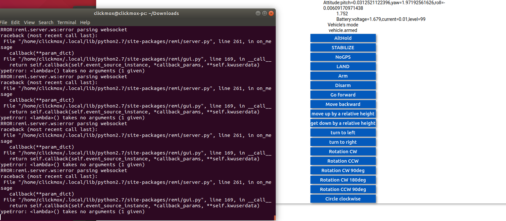Turn the drone to right

[x=343, y=142]
